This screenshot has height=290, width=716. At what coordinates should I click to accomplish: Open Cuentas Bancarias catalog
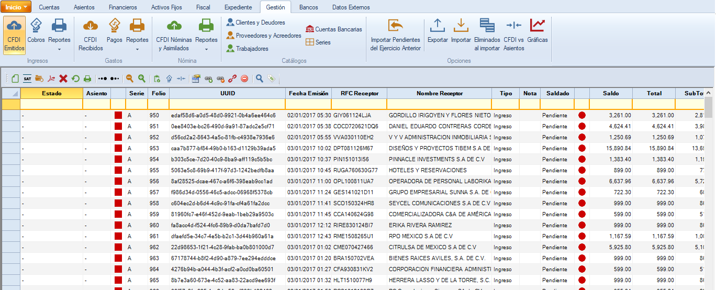pos(334,29)
